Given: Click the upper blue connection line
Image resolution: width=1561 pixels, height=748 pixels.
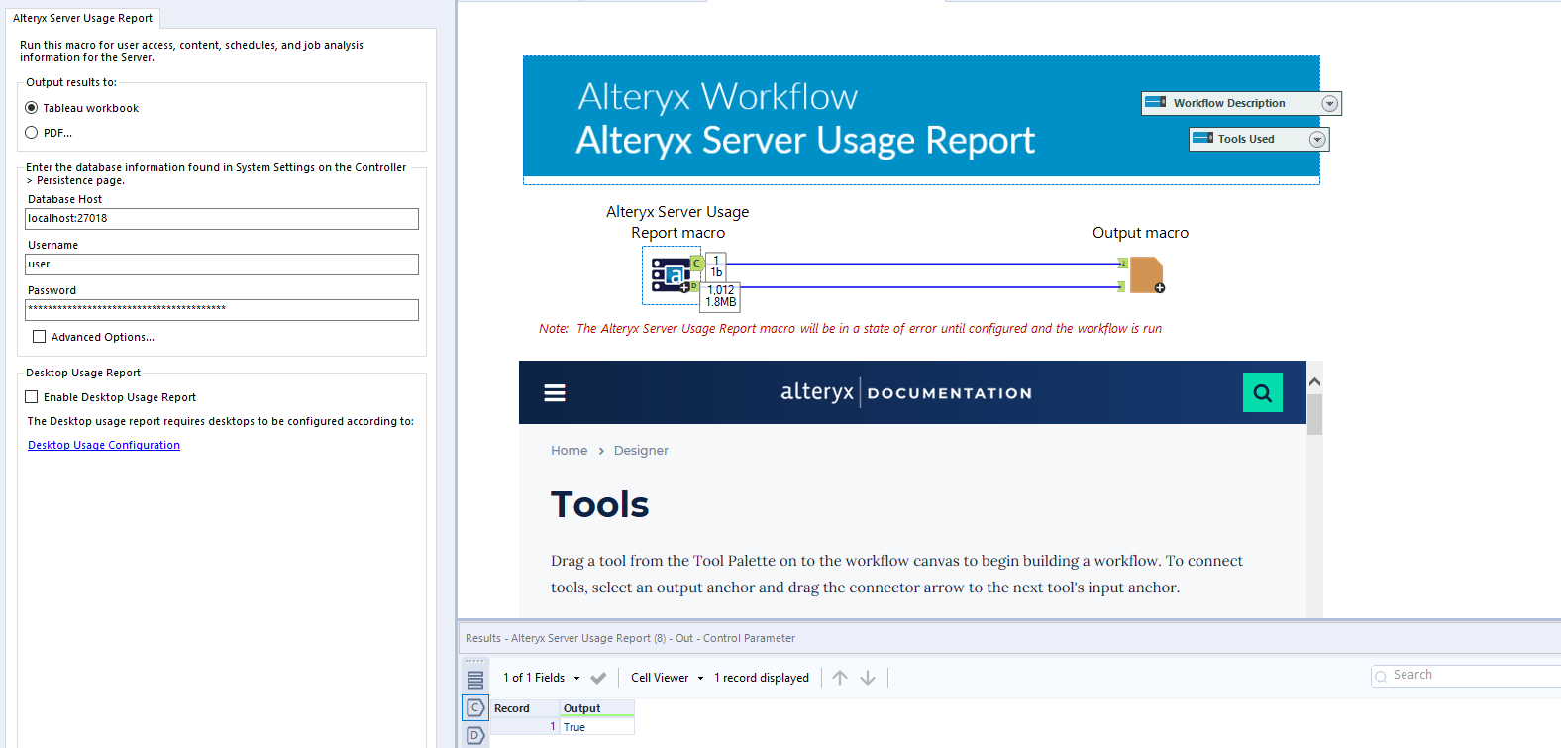Looking at the screenshot, I should pos(922,265).
